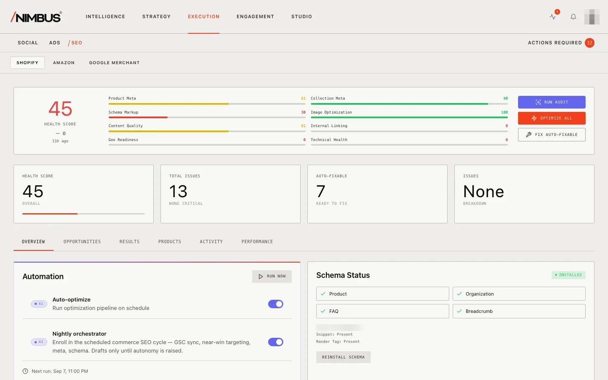
Task: Open the Strategy menu
Action: (157, 16)
